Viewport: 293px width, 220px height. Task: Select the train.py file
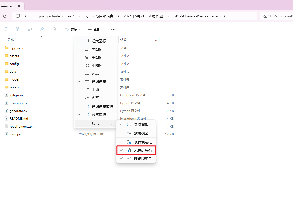(x=15, y=134)
